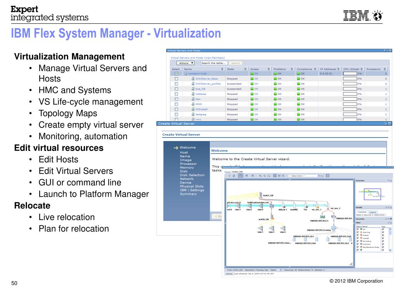Click the server icon beside 2003Server_gw59a
This screenshot has width=394, height=295.
193,83
